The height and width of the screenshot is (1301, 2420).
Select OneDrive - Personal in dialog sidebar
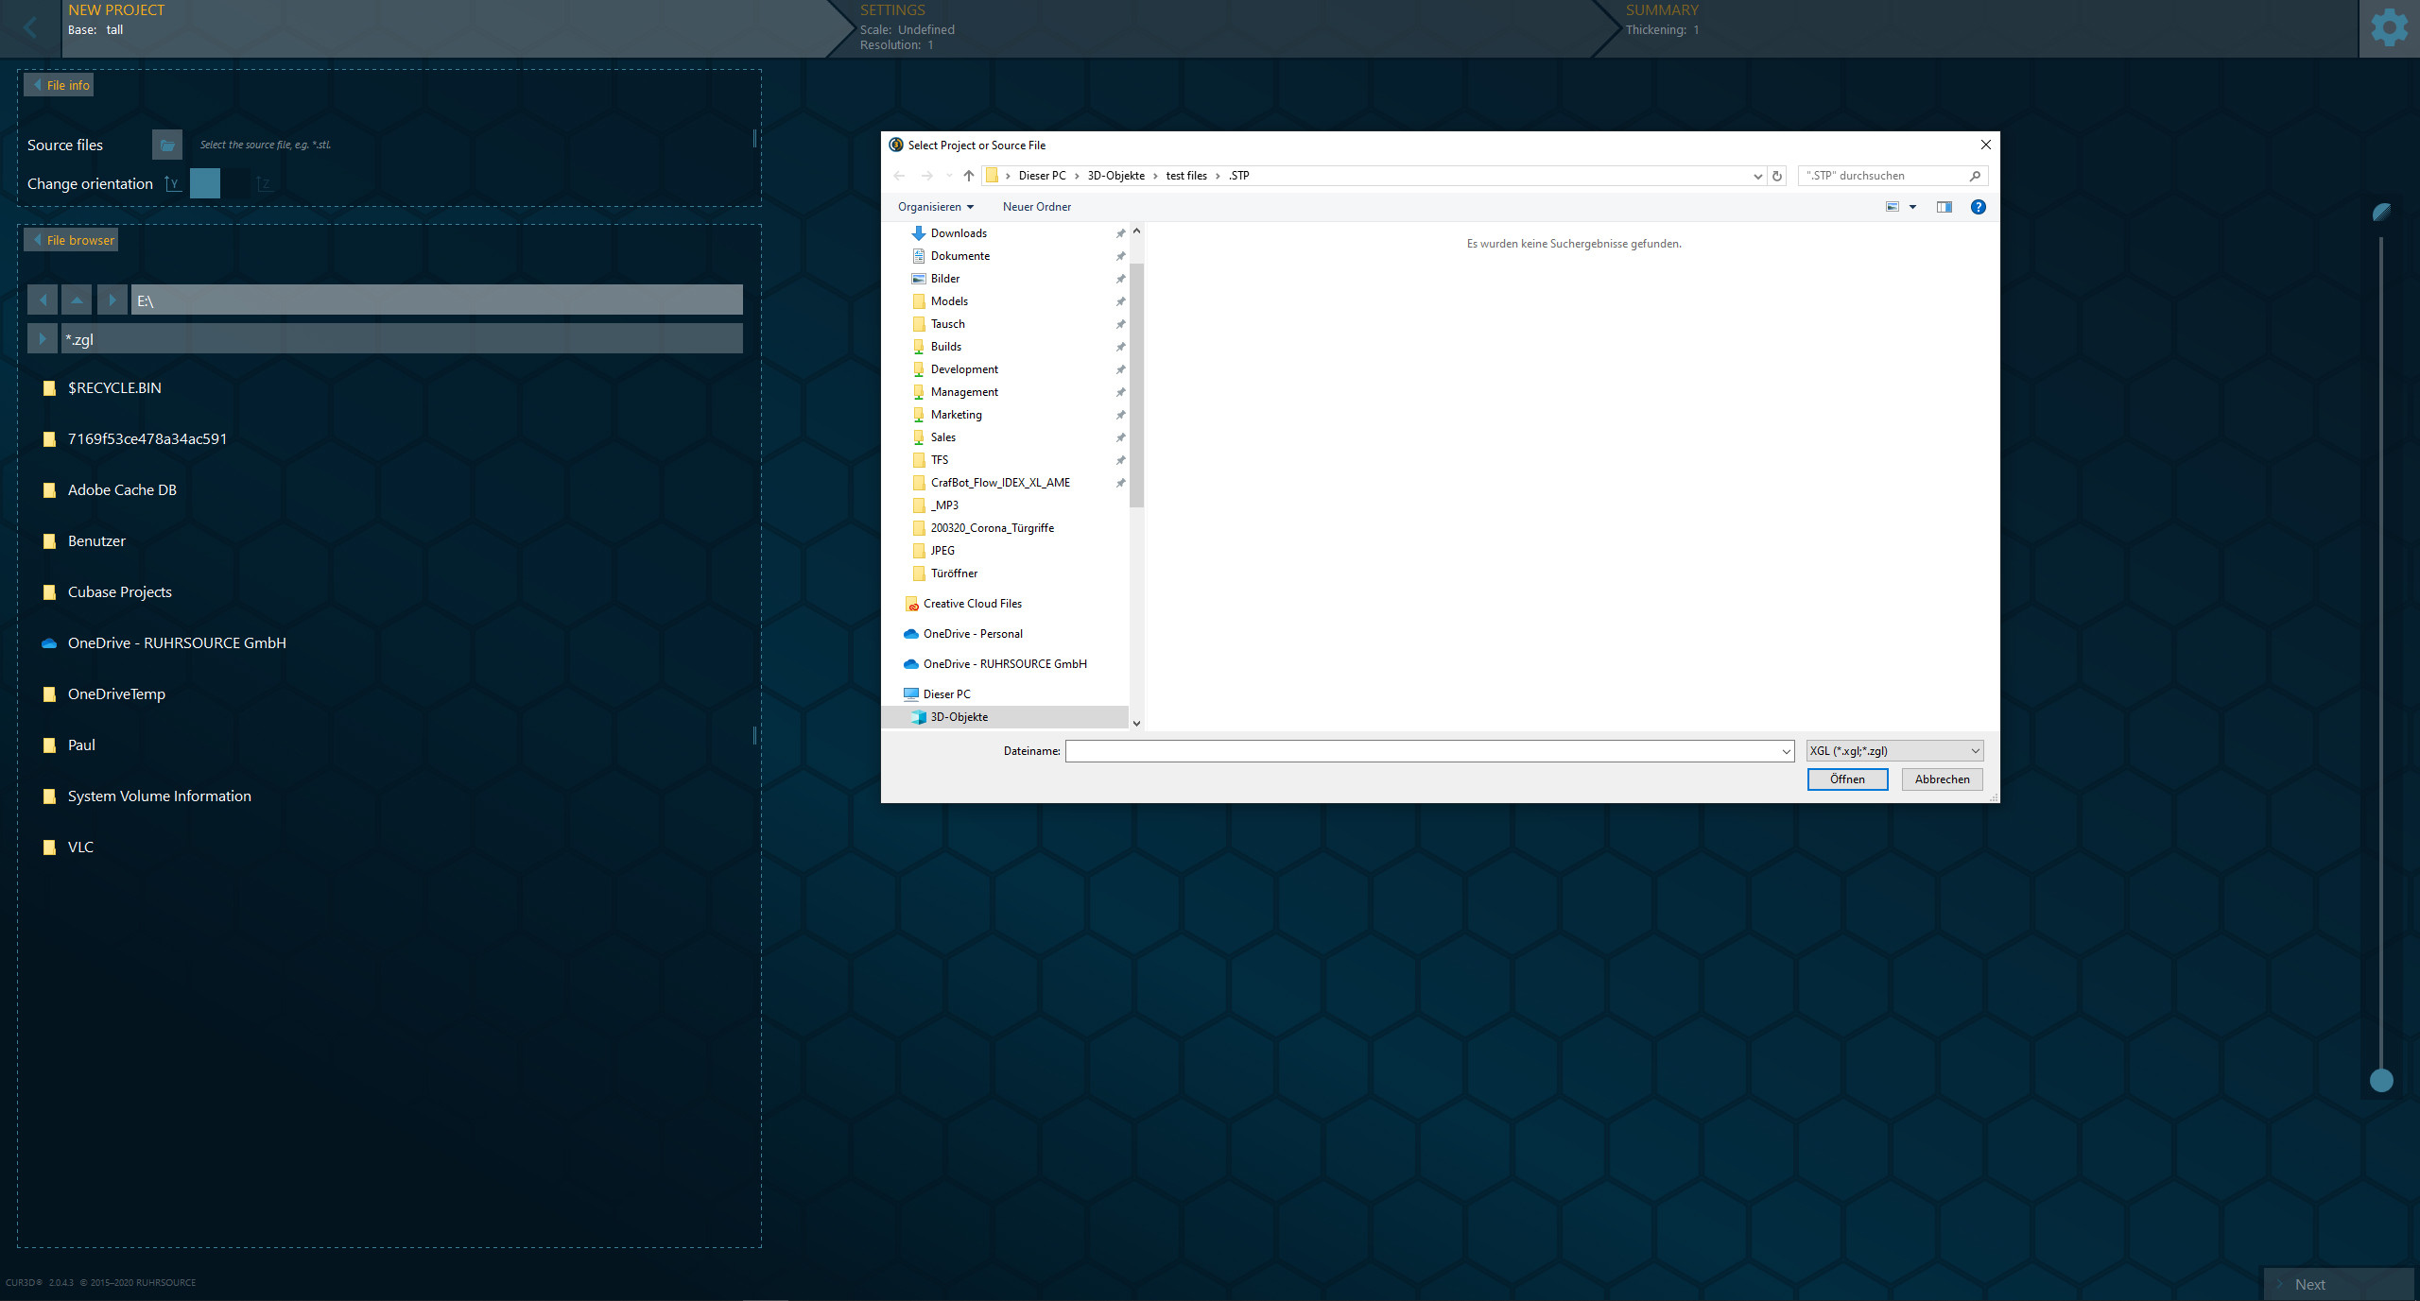[973, 634]
